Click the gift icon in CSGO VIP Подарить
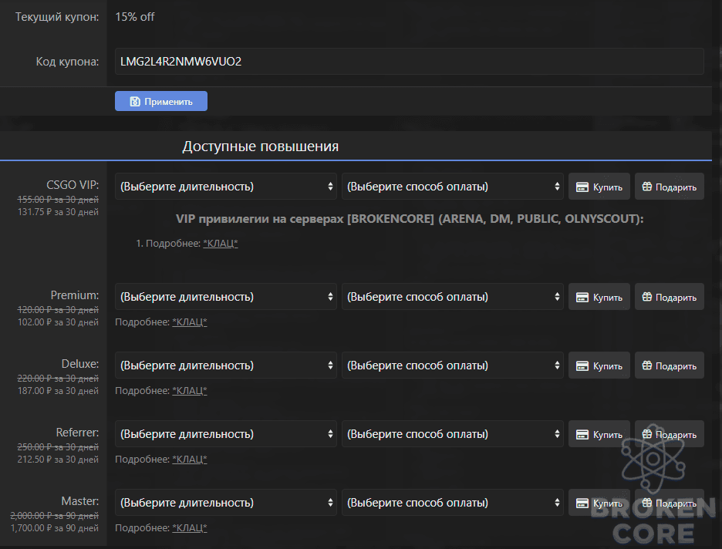Screen dimensions: 722x549 pyautogui.click(x=647, y=187)
